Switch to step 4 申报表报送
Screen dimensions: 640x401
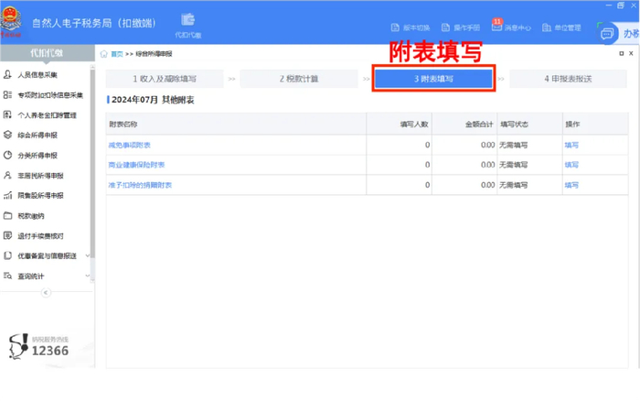coord(568,79)
